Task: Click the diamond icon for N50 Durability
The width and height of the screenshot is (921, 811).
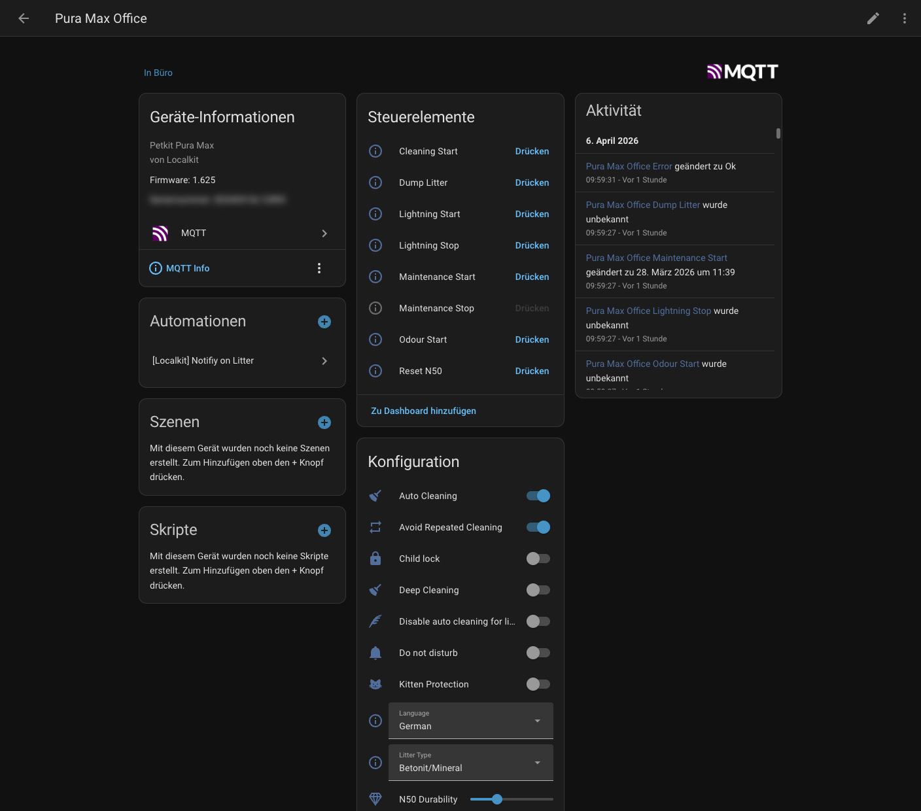Action: click(x=375, y=799)
